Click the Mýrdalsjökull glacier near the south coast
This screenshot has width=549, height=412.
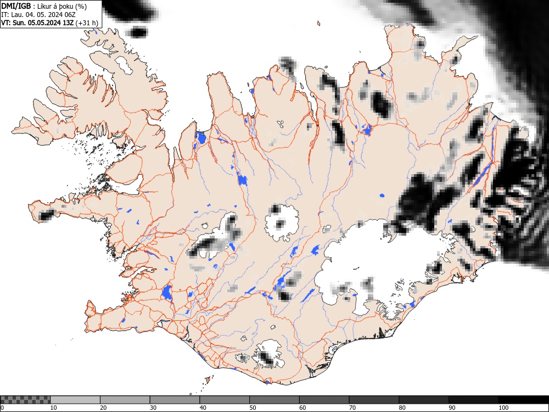tap(268, 354)
